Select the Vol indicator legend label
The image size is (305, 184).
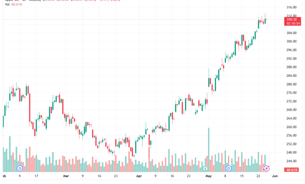point(7,4)
